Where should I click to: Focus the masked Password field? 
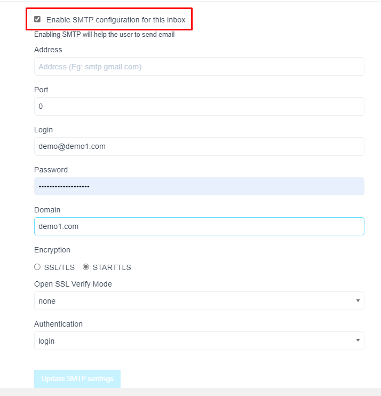tap(199, 186)
